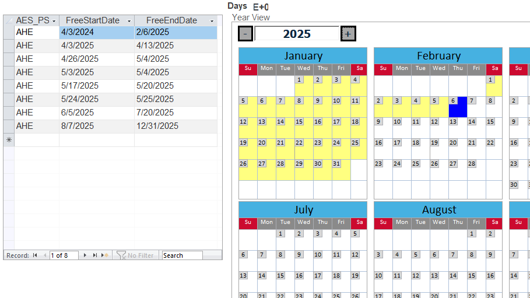Image resolution: width=530 pixels, height=298 pixels.
Task: Click FreeStartDate cell 8/7/2025
Action: tap(97, 126)
